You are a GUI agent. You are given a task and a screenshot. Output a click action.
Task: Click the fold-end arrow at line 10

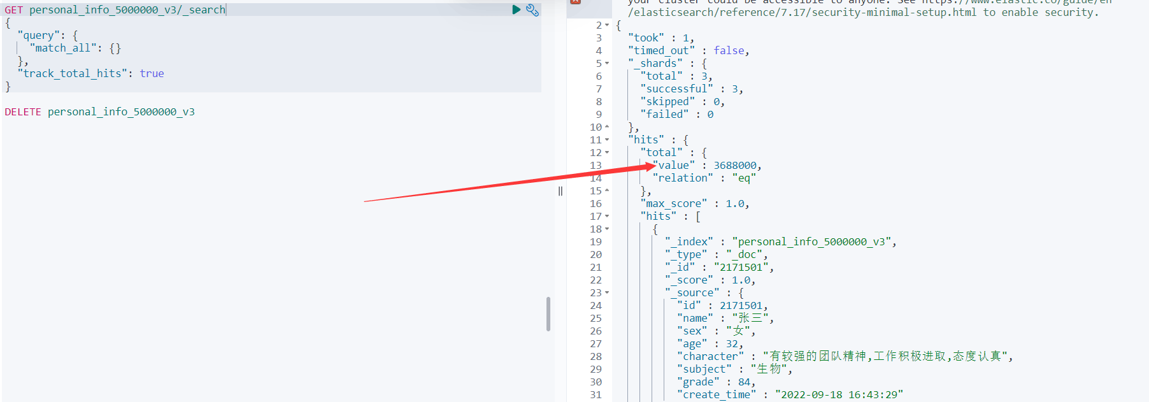pos(607,127)
